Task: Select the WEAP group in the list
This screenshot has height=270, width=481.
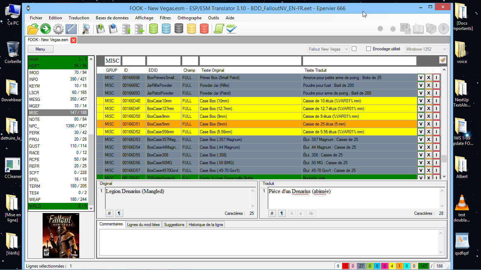Action: click(58, 199)
